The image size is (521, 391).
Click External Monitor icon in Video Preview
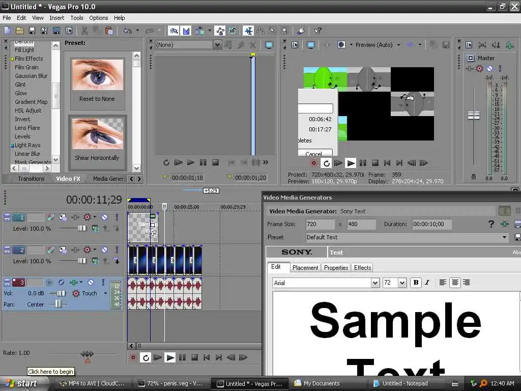pos(311,45)
